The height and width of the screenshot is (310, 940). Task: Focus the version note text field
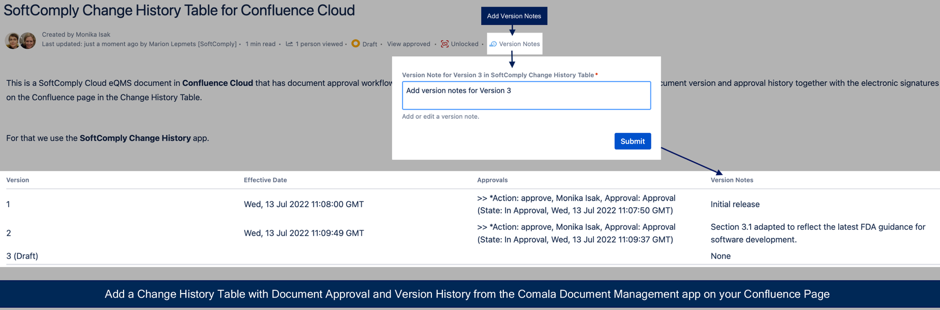click(526, 95)
